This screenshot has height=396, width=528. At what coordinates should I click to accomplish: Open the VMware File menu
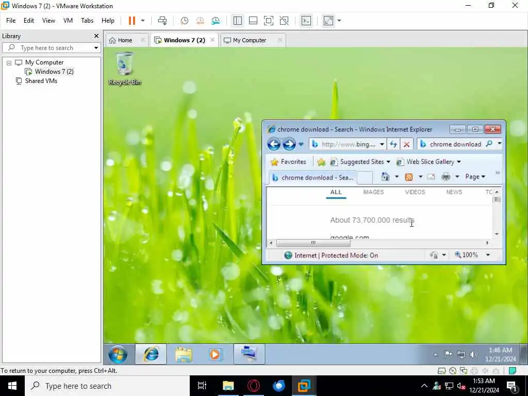point(11,21)
